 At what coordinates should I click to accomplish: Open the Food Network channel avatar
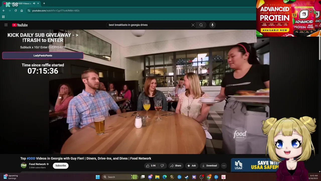coord(24,165)
